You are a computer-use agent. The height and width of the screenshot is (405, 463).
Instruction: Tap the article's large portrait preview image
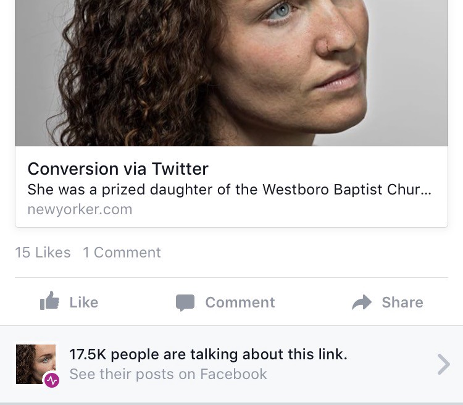tap(231, 73)
